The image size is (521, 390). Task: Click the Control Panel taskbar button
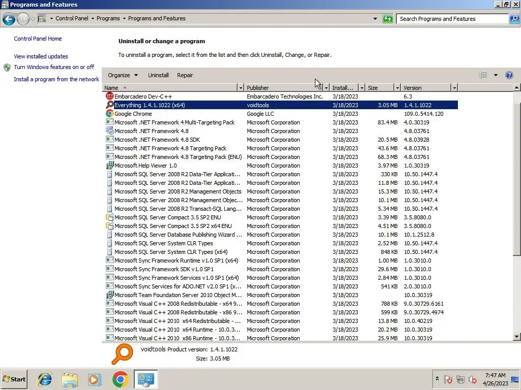pyautogui.click(x=146, y=379)
